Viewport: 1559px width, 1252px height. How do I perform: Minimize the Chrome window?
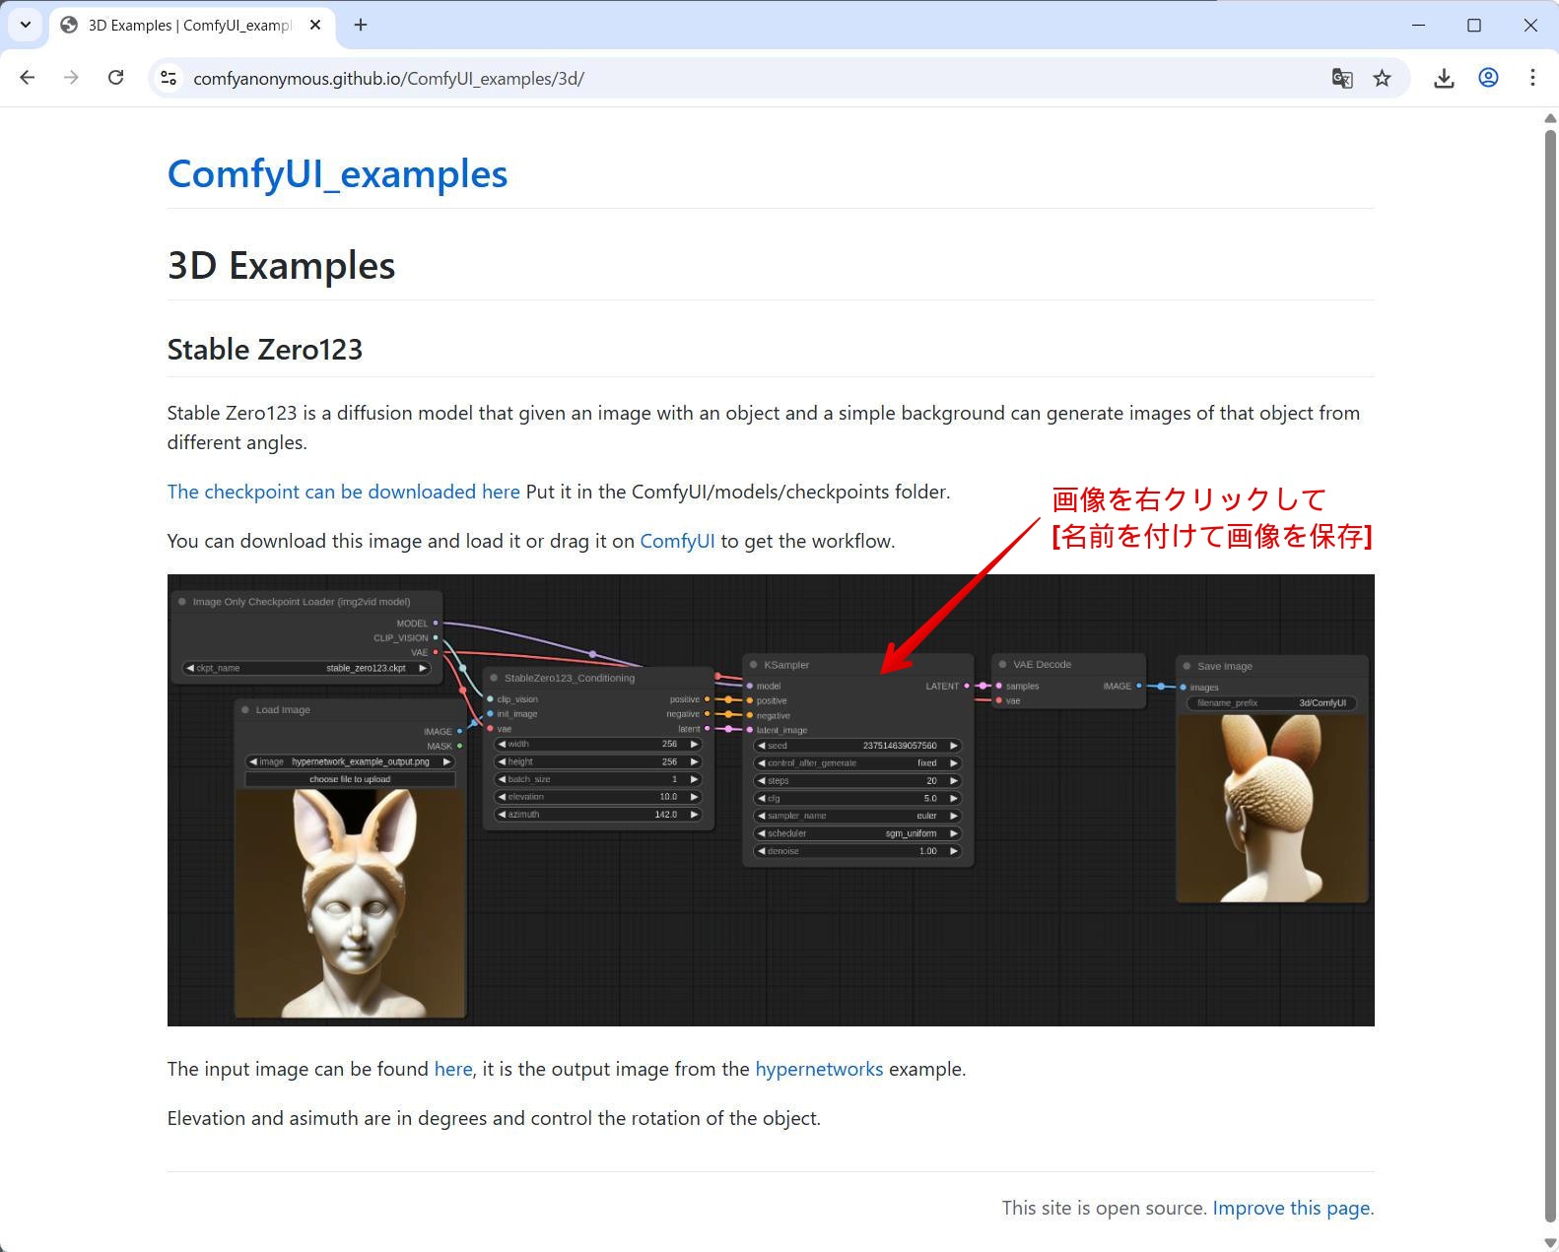click(x=1418, y=26)
